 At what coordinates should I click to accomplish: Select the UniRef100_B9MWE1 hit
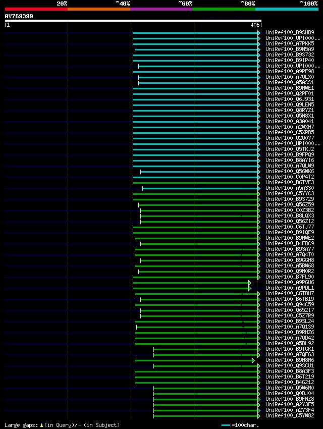[290, 88]
